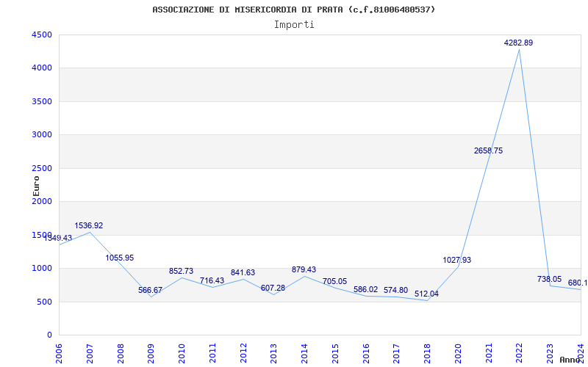Click the 2010 x-axis year label
Image resolution: width=588 pixels, height=367 pixels.
pyautogui.click(x=182, y=354)
